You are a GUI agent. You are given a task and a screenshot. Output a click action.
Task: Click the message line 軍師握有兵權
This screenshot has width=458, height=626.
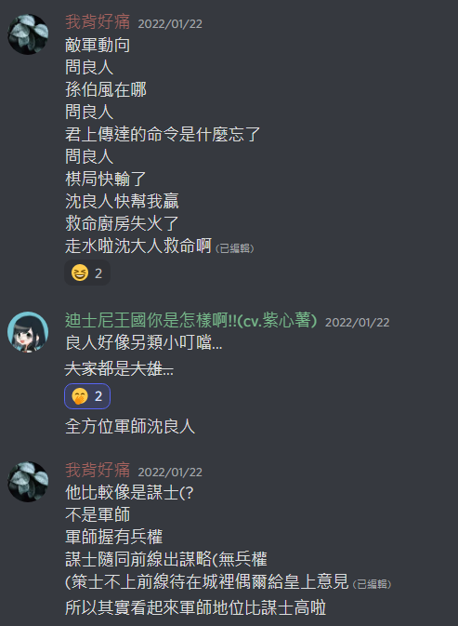pyautogui.click(x=113, y=538)
